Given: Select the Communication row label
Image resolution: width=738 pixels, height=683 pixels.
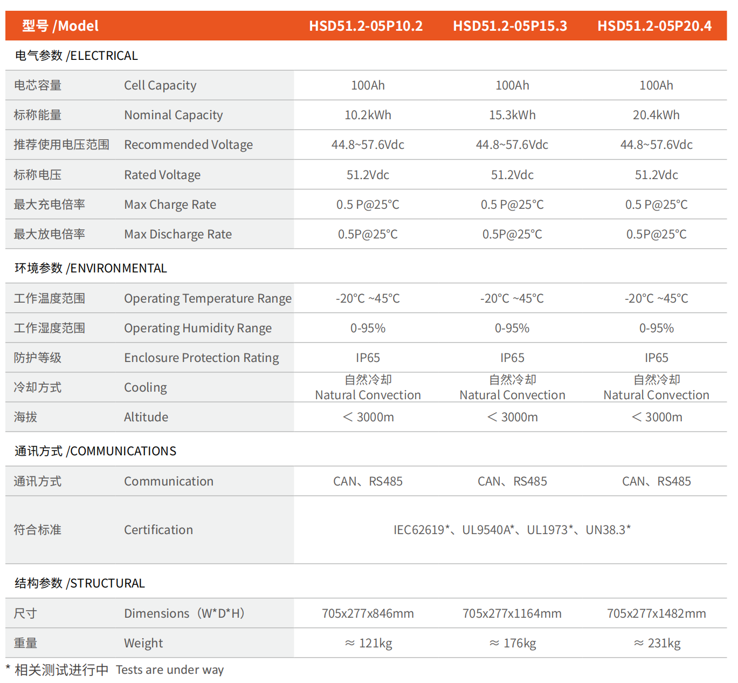Looking at the screenshot, I should click(x=169, y=481).
